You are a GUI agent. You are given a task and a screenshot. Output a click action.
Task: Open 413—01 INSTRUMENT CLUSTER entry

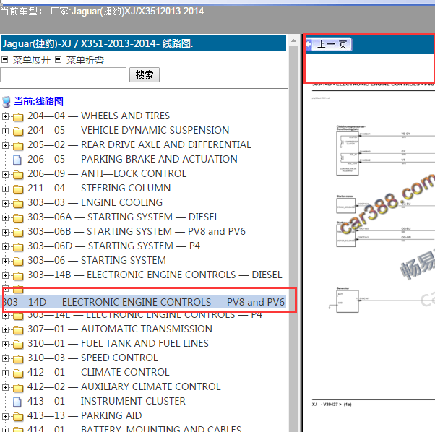(x=106, y=401)
